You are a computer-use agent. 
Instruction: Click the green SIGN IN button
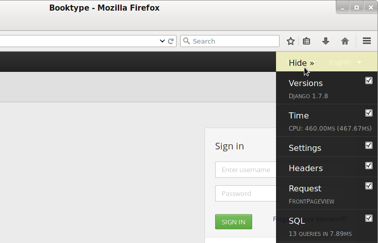233,222
